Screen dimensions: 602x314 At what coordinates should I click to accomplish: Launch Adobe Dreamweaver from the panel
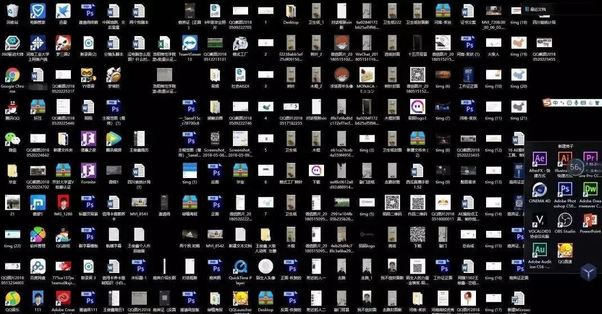coord(590,190)
